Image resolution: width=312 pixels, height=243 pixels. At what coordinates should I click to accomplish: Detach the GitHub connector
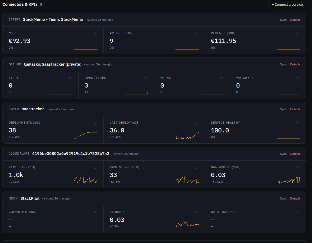click(295, 64)
